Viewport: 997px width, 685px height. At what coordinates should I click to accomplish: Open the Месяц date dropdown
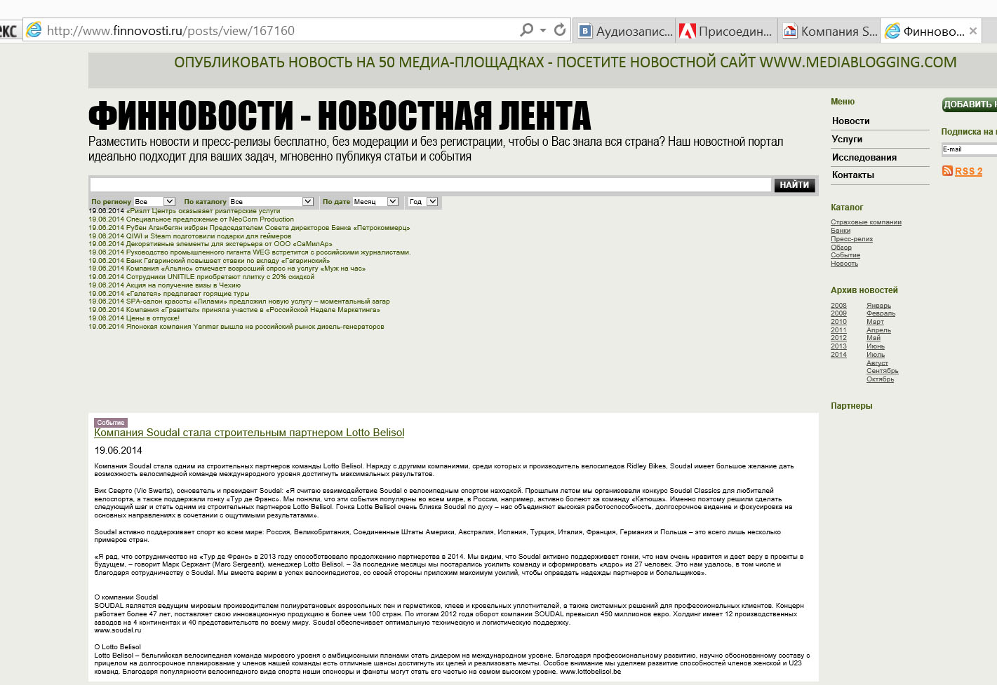[x=375, y=201]
